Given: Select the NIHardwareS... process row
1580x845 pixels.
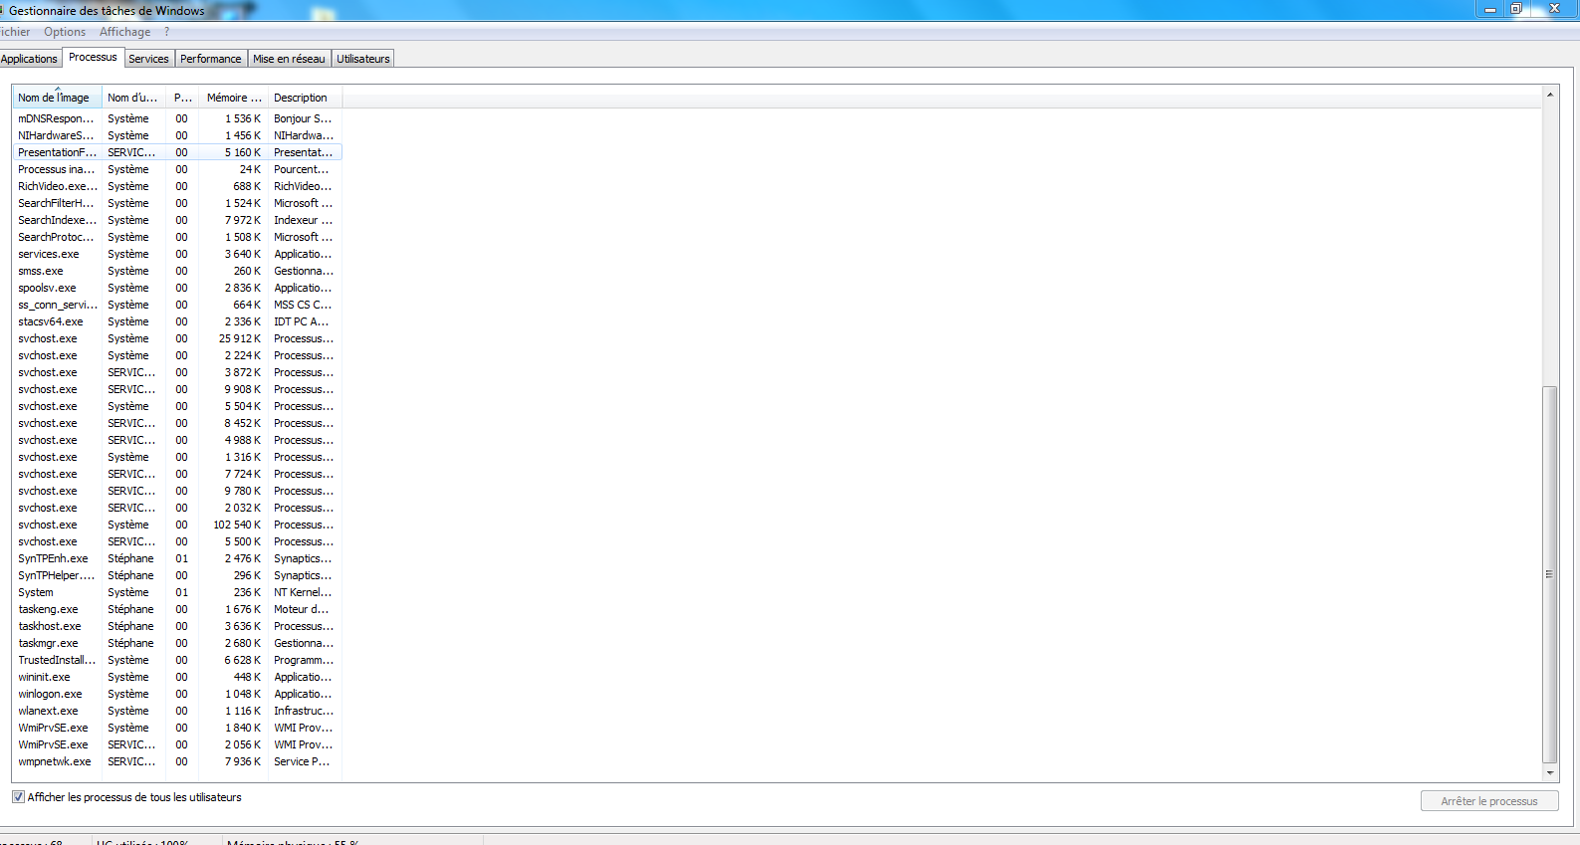Looking at the screenshot, I should click(177, 135).
